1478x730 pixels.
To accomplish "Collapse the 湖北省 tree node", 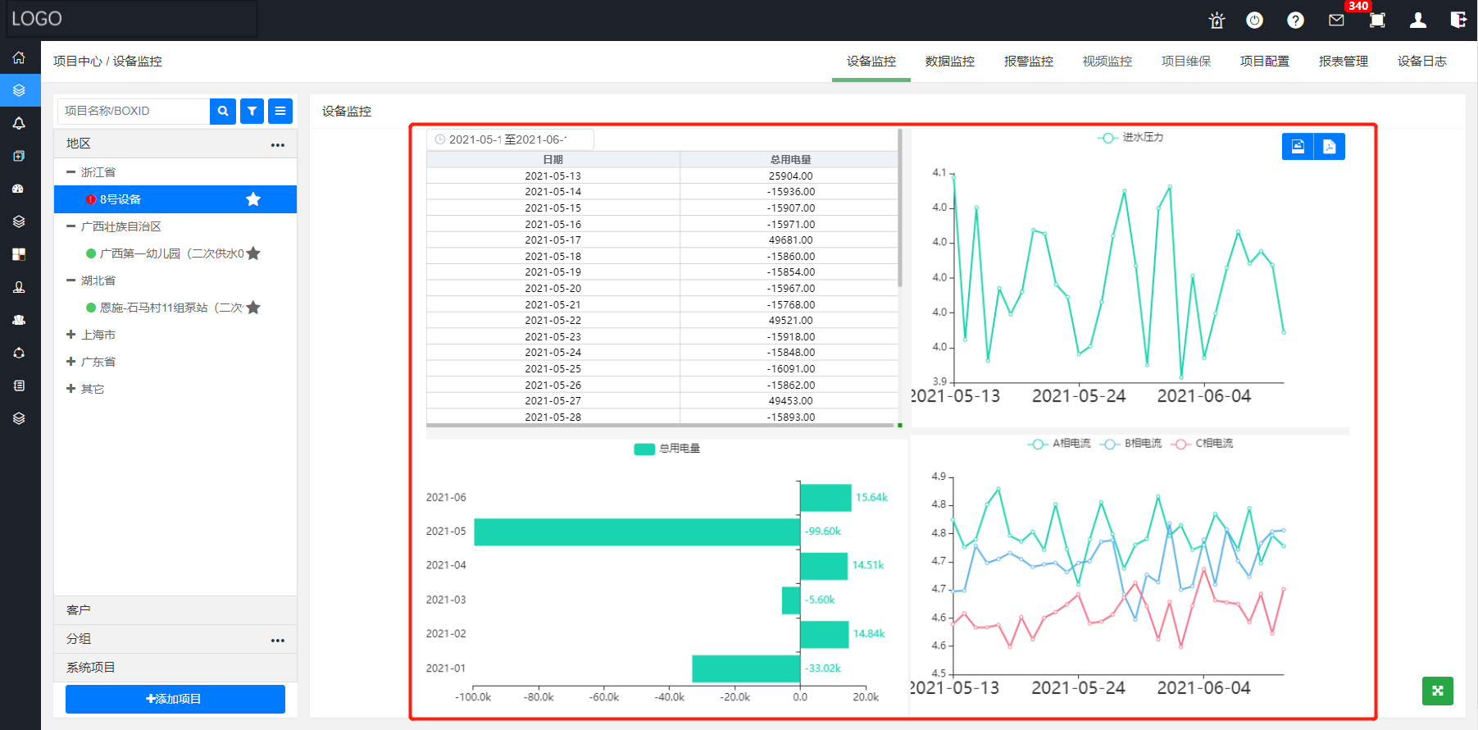I will [x=70, y=281].
